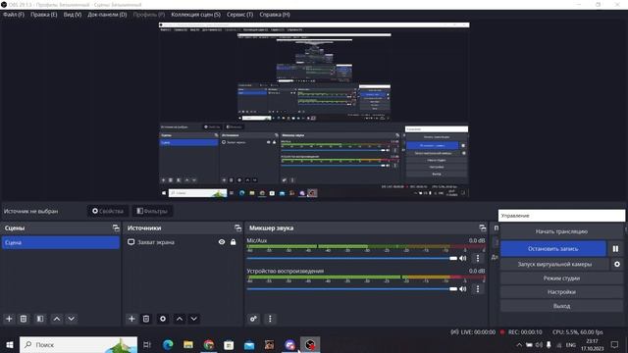The width and height of the screenshot is (628, 353).
Task: Undock the Сцены panel
Action: [116, 227]
